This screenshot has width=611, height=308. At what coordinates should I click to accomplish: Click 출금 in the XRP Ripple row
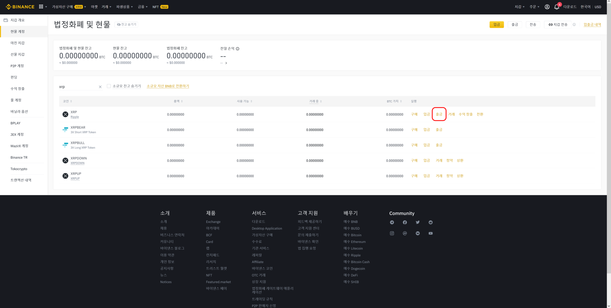click(x=439, y=114)
